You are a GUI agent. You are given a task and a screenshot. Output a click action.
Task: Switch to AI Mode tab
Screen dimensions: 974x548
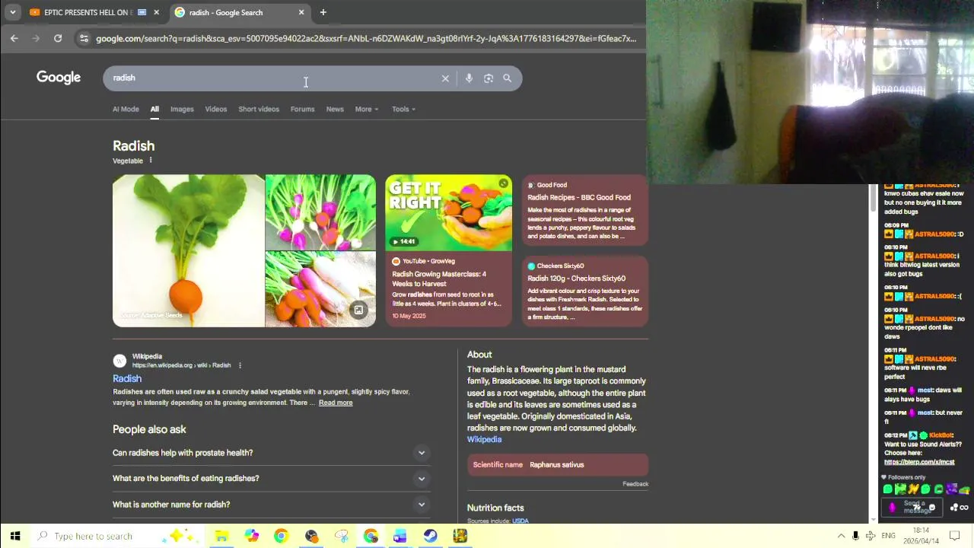click(126, 109)
